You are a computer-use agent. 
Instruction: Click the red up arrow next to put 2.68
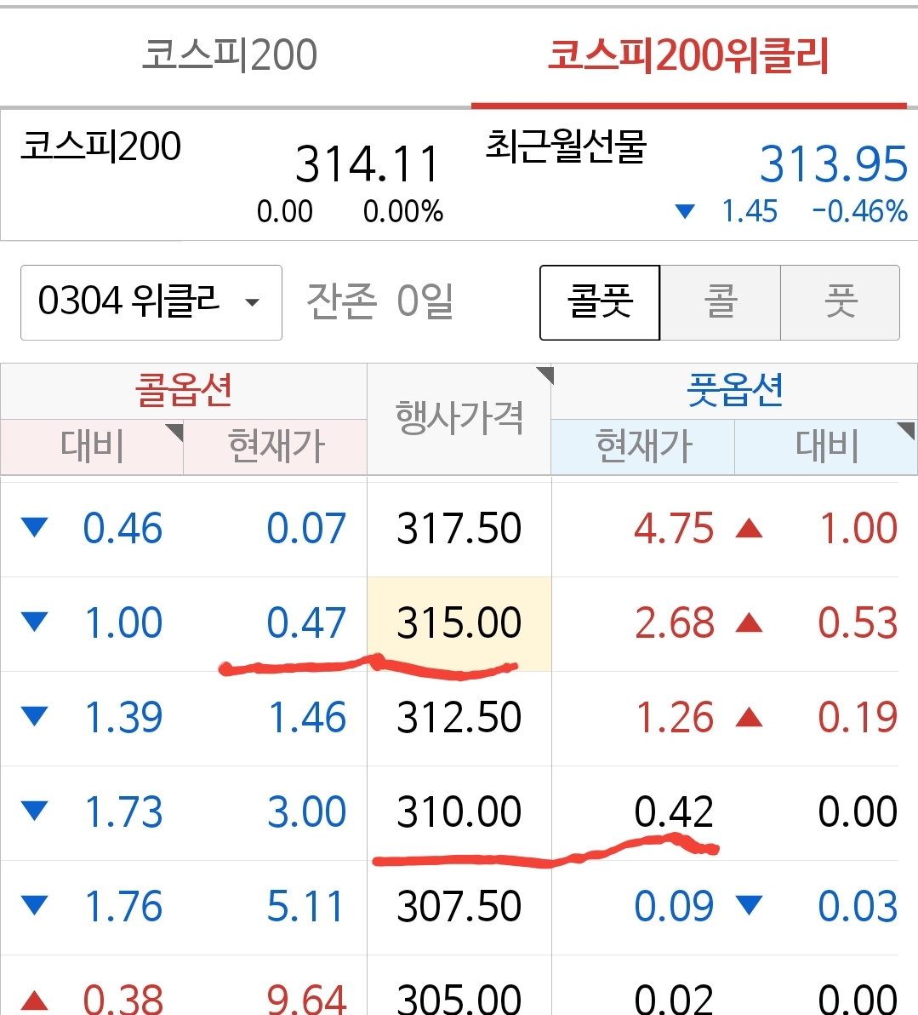(x=749, y=623)
